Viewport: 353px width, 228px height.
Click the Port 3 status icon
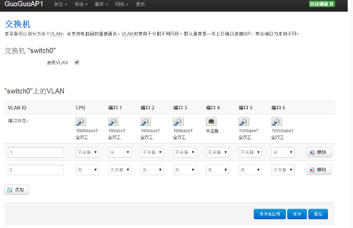click(x=178, y=122)
